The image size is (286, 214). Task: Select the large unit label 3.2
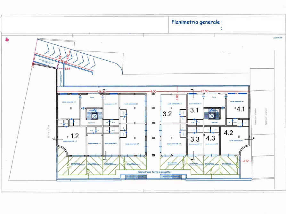pyautogui.click(x=167, y=114)
